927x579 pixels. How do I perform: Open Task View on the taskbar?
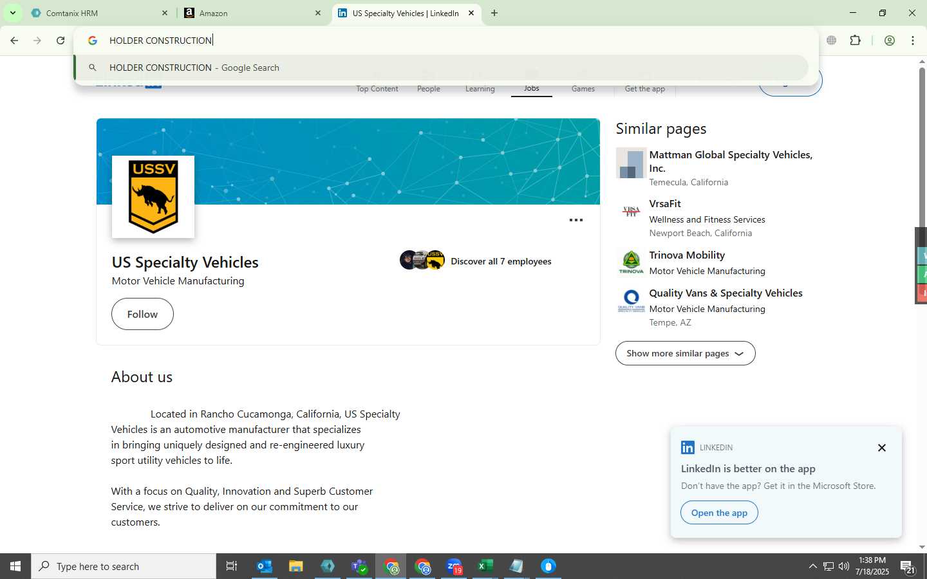pyautogui.click(x=232, y=566)
